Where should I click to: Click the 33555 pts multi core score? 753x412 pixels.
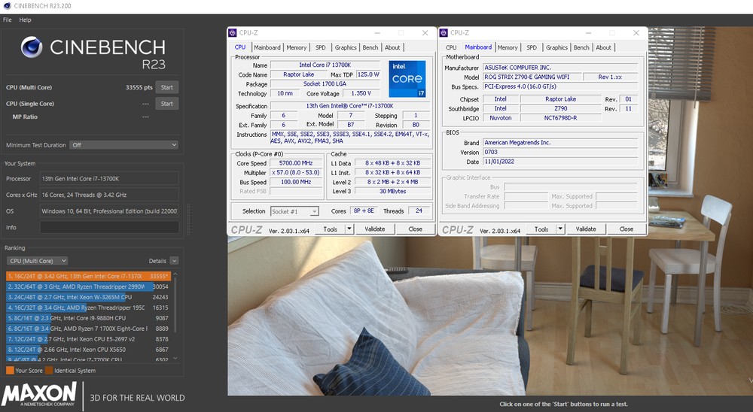[x=139, y=87]
